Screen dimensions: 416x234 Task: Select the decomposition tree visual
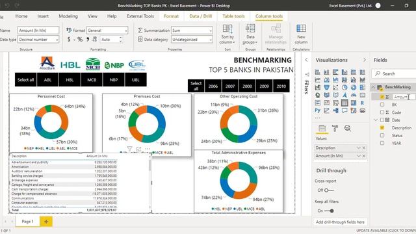(335, 110)
